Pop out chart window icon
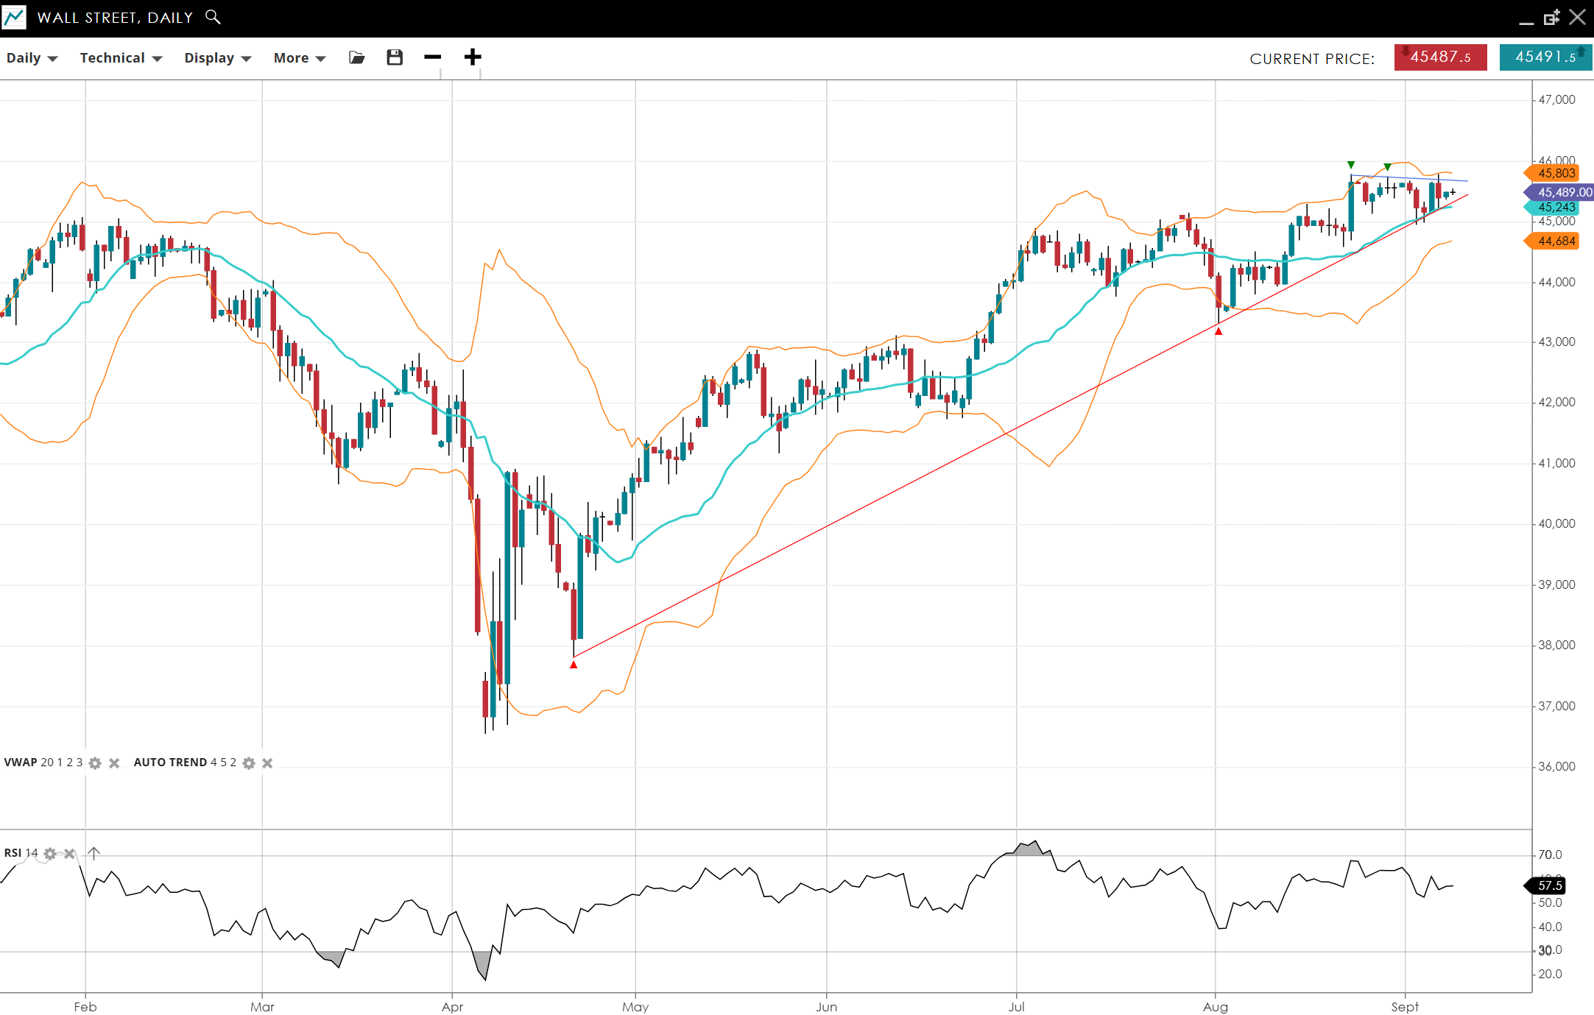Viewport: 1594px width, 1015px height. click(1551, 18)
